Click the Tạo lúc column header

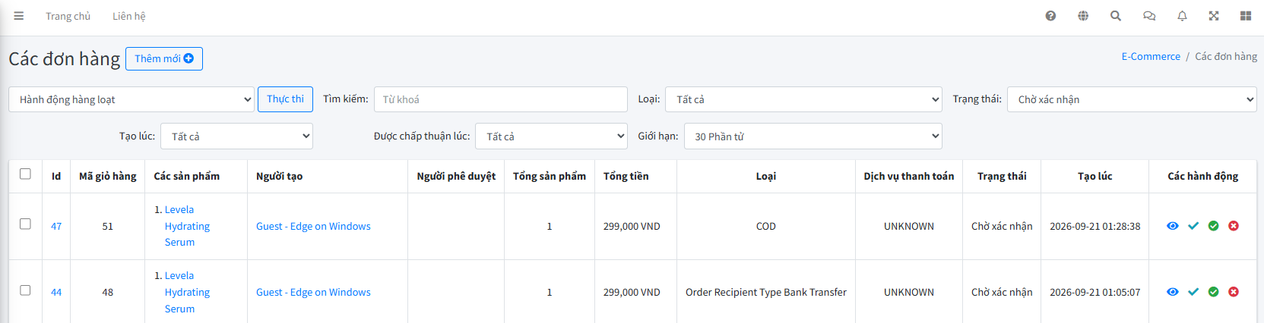point(1095,176)
